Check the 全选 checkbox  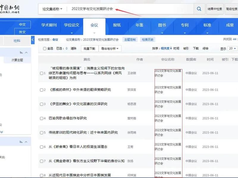(x=45, y=49)
